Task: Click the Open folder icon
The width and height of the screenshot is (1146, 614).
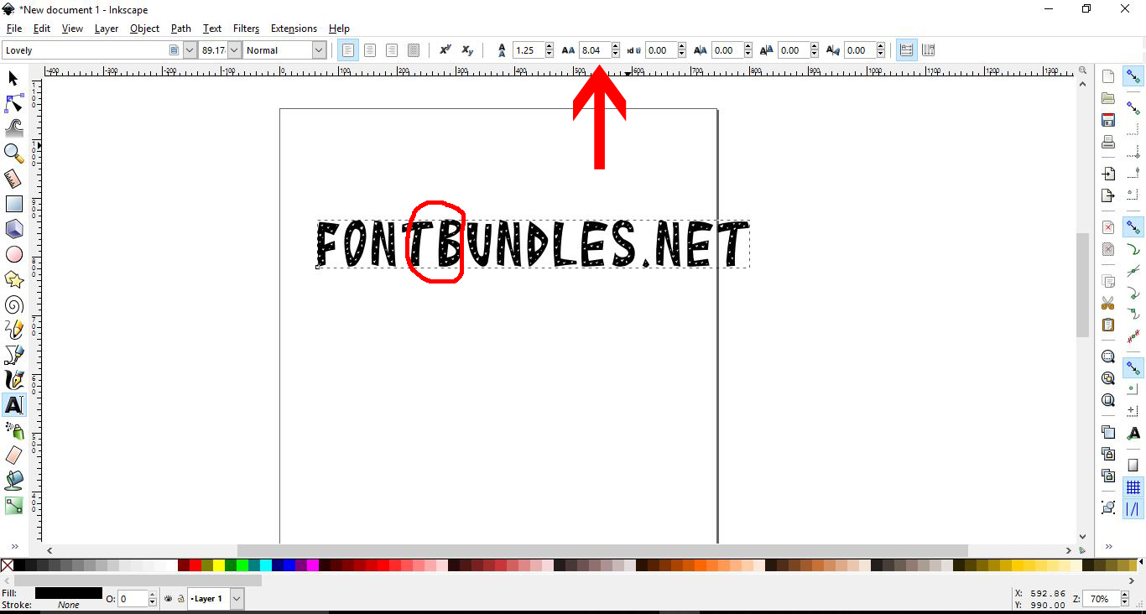Action: click(x=1108, y=99)
